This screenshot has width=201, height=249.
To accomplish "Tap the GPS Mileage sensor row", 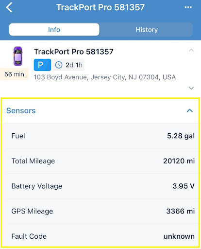I will pos(100,211).
